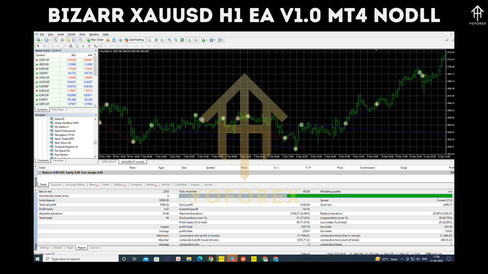Zoom in on the chart

tap(169, 40)
